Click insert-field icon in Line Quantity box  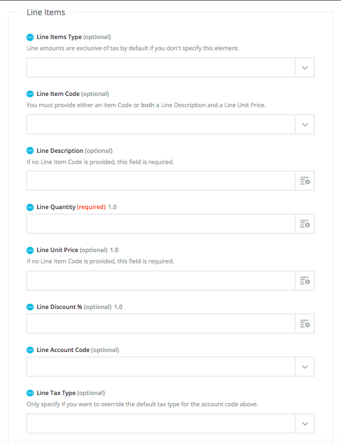pos(305,224)
